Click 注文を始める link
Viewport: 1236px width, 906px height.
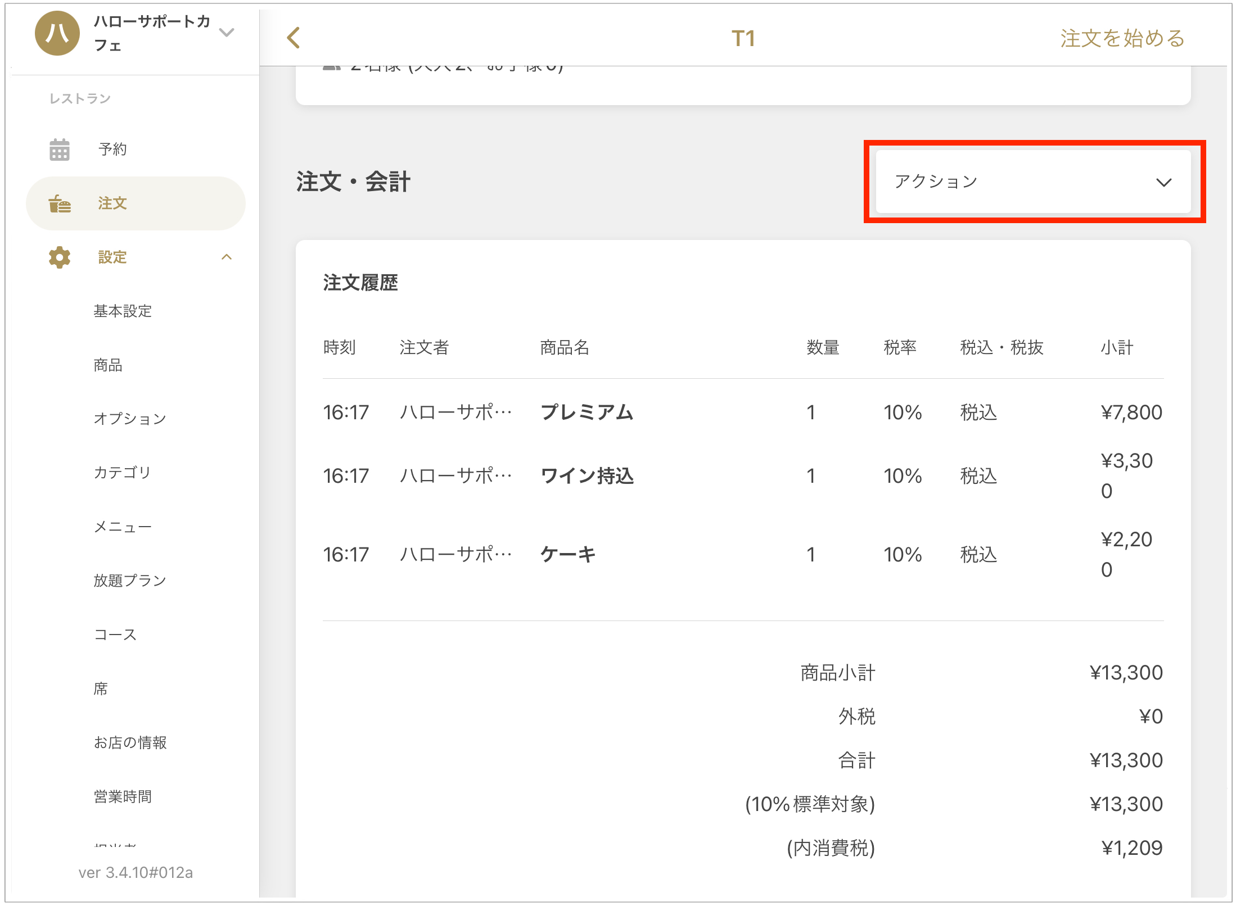tap(1122, 38)
